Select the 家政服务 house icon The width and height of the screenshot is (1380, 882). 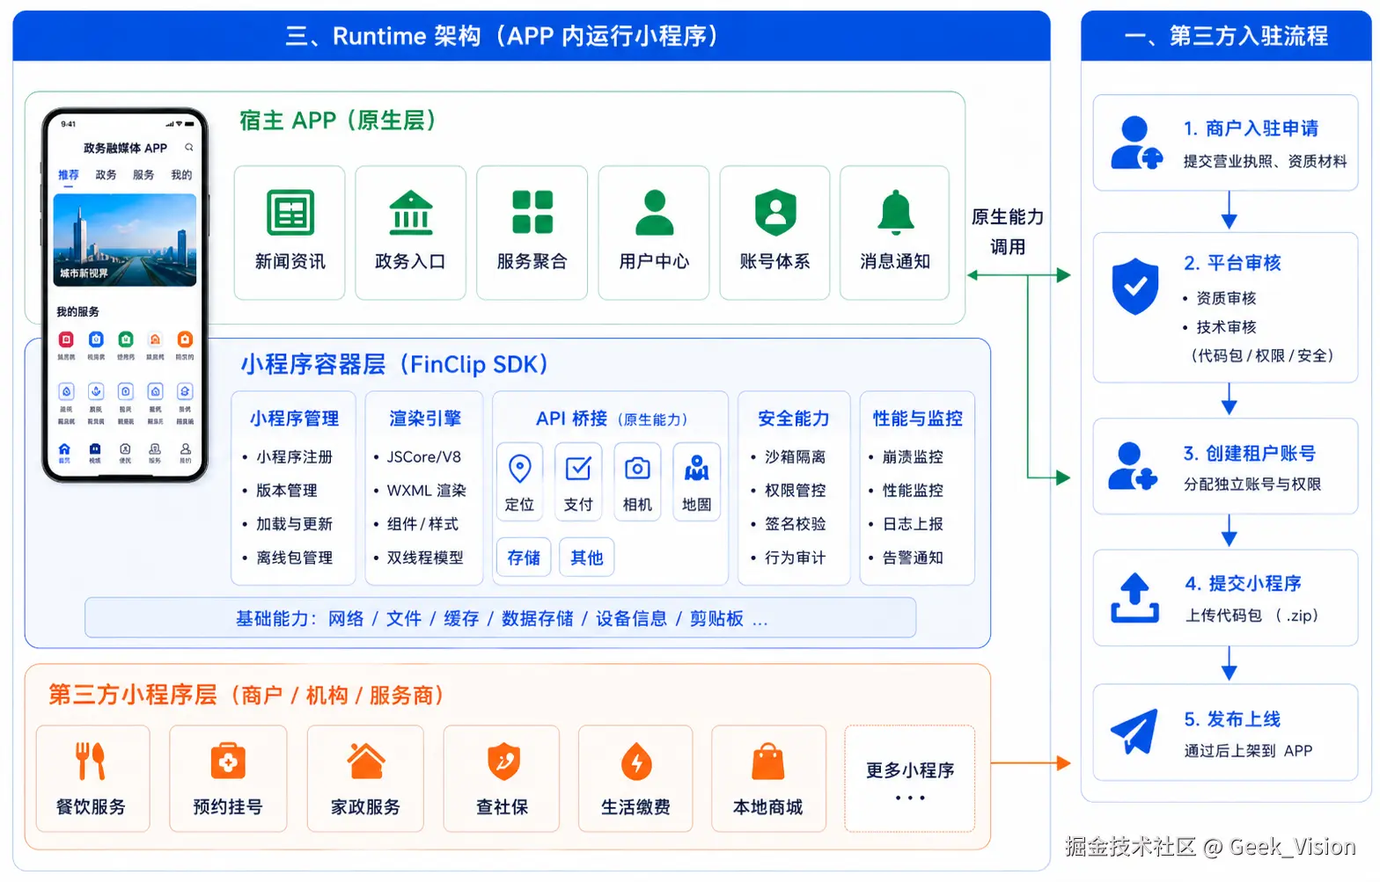tap(366, 761)
